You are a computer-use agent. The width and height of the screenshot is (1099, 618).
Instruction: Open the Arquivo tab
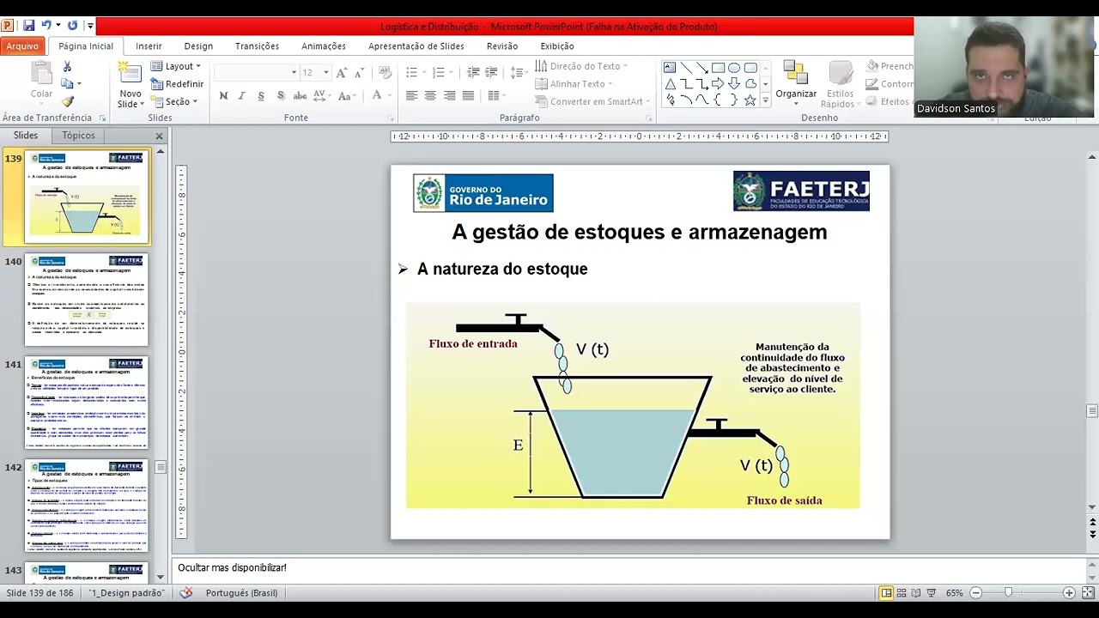[23, 46]
